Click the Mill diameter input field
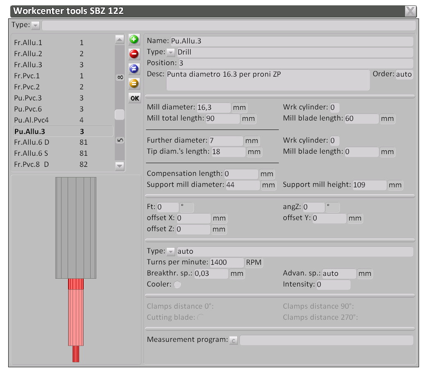Screen dimensions: 426x373 pos(214,108)
